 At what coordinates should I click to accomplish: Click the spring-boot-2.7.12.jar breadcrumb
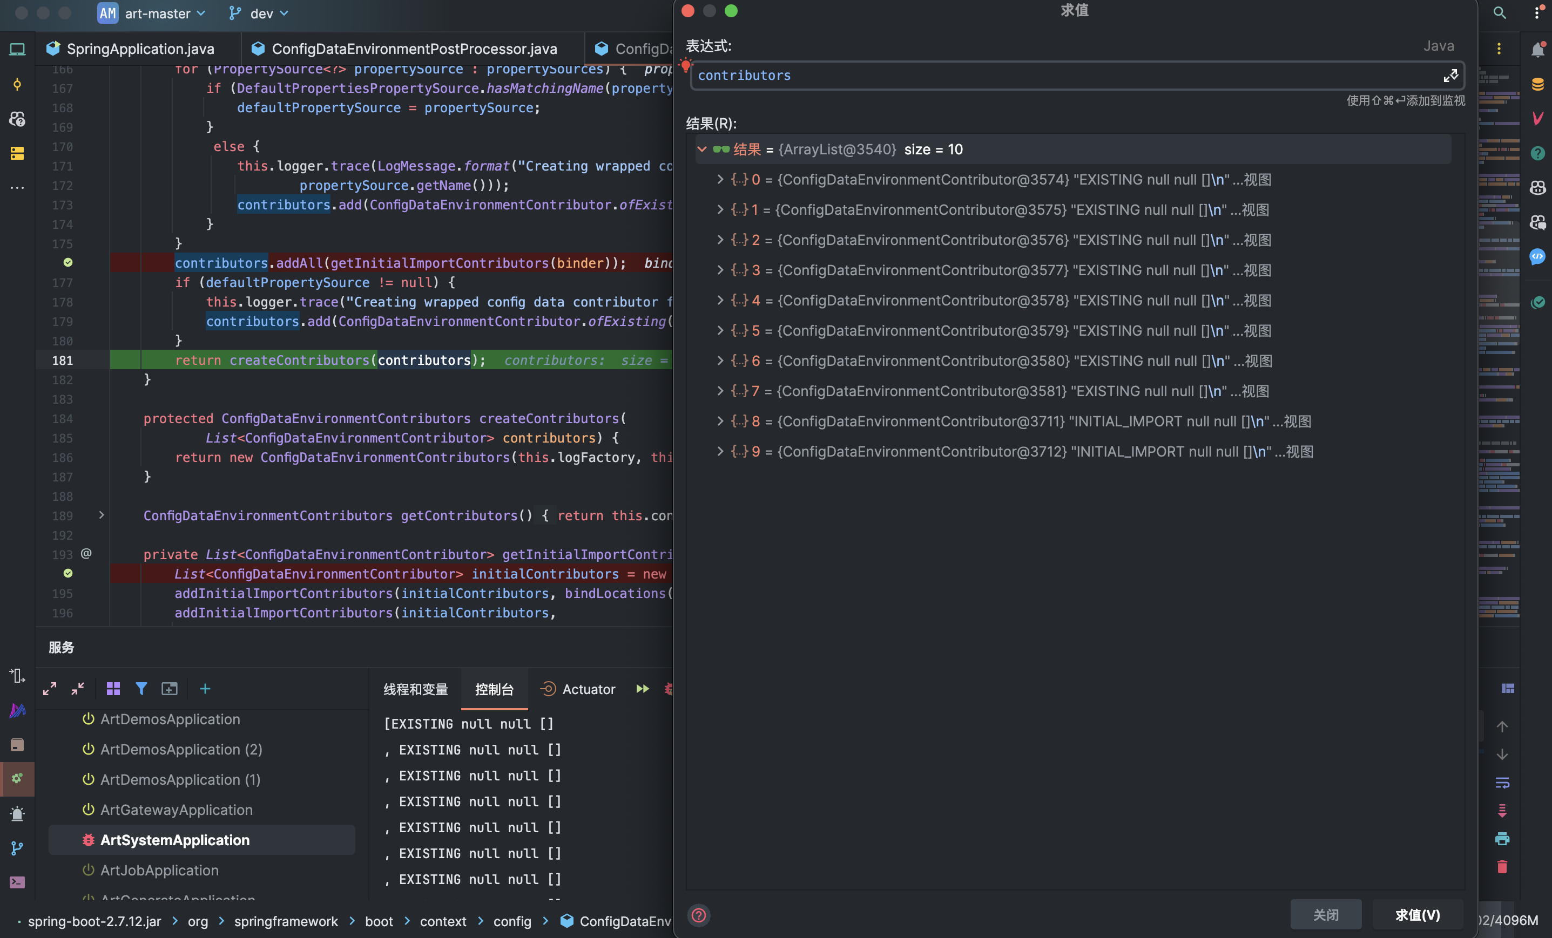point(95,921)
